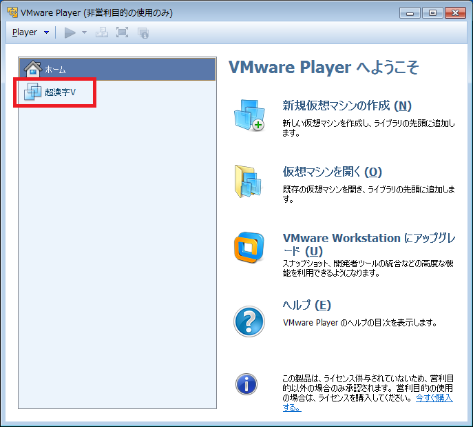Click 新規仮想マシンの作成 (N) link
The height and width of the screenshot is (427, 473).
tap(347, 106)
